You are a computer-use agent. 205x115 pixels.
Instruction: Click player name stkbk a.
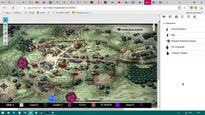click(10, 105)
